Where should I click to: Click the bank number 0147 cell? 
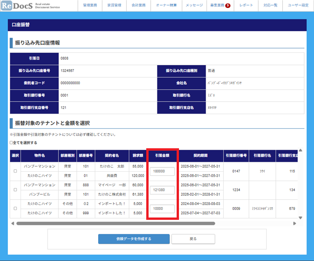236,171
